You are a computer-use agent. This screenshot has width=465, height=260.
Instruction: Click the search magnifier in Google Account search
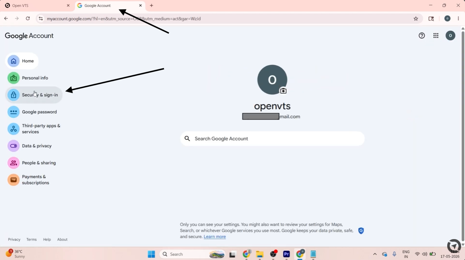pos(187,139)
